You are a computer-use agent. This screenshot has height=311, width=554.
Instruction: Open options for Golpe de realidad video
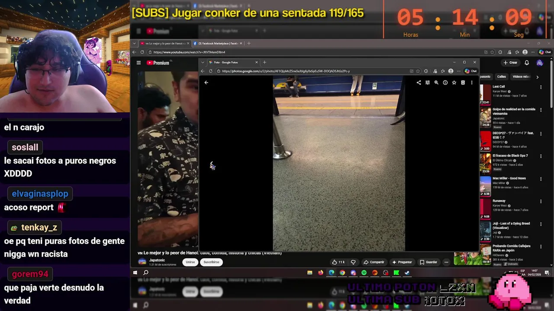pyautogui.click(x=541, y=110)
